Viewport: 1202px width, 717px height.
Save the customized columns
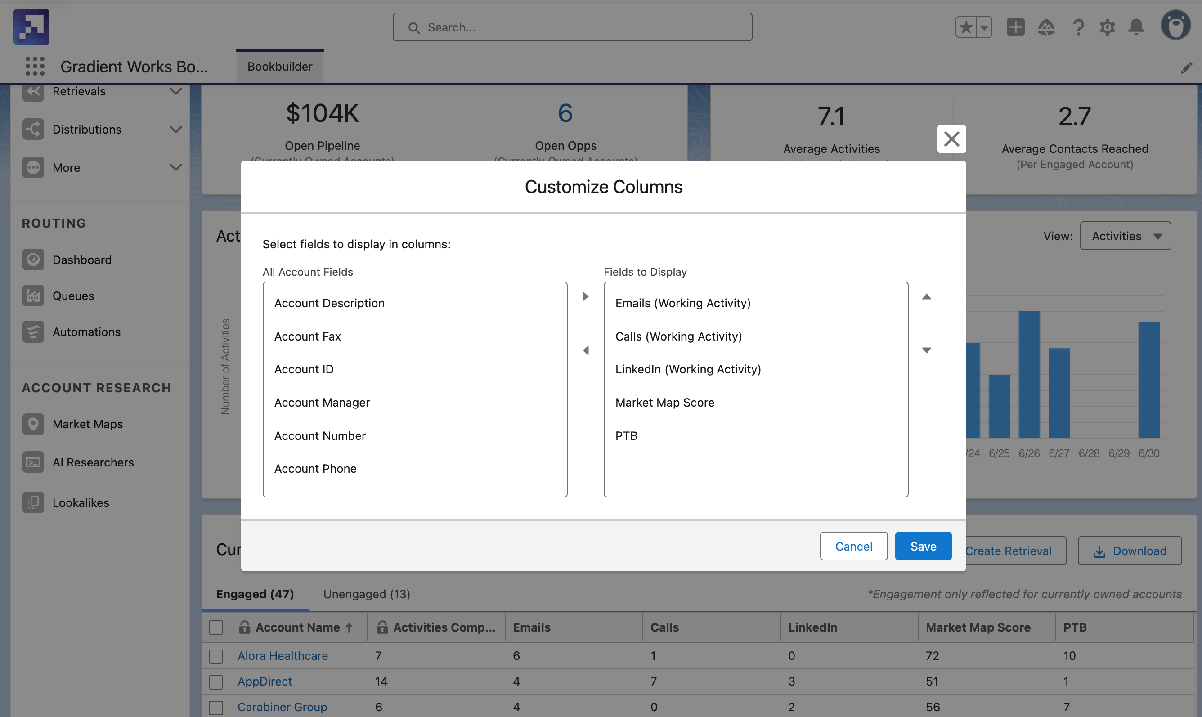[923, 546]
